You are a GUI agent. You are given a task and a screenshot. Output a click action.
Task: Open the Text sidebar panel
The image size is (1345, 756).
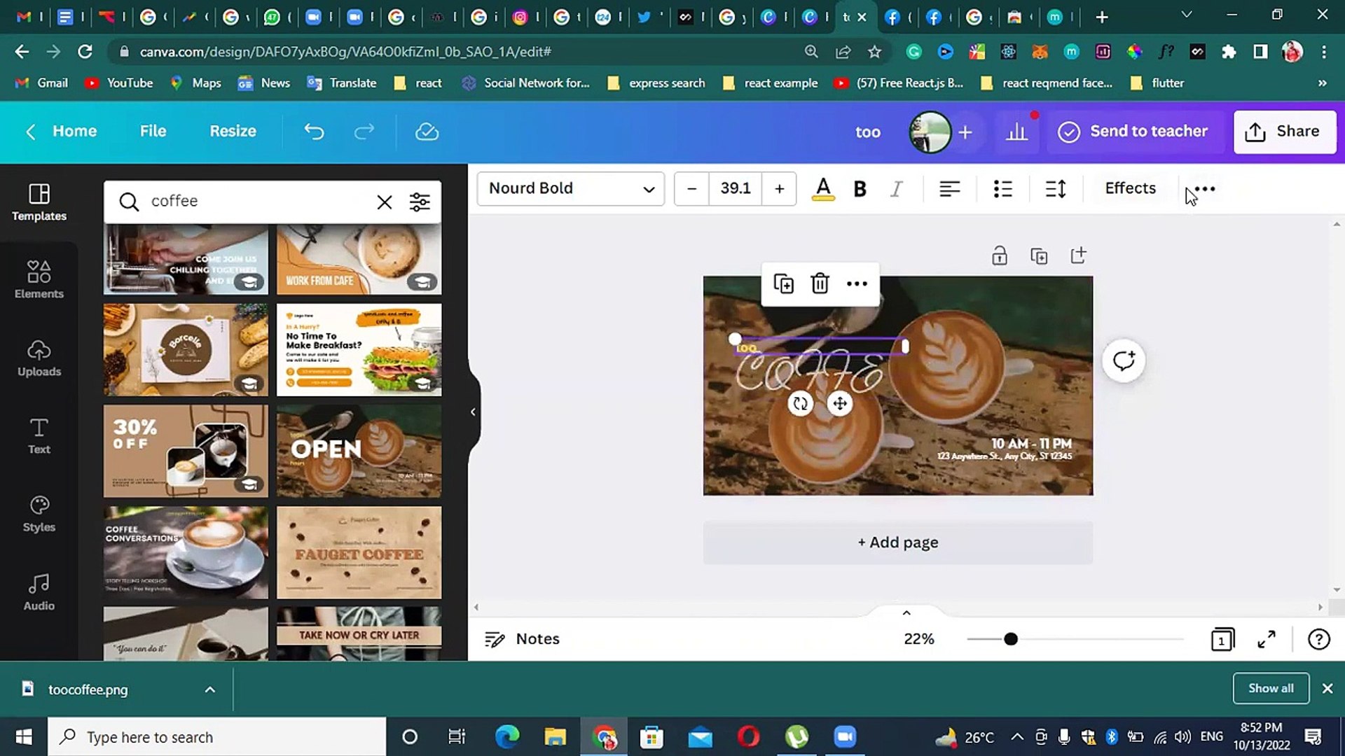[x=39, y=435]
